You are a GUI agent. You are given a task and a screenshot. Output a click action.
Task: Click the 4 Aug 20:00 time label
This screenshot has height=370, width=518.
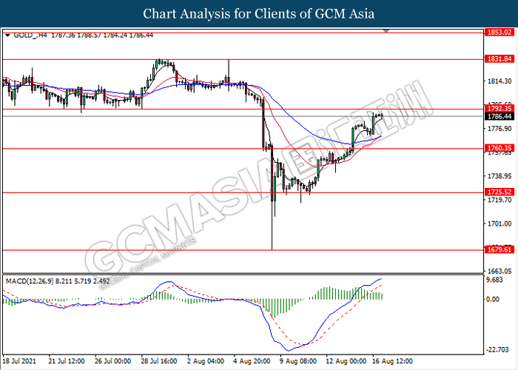252,361
